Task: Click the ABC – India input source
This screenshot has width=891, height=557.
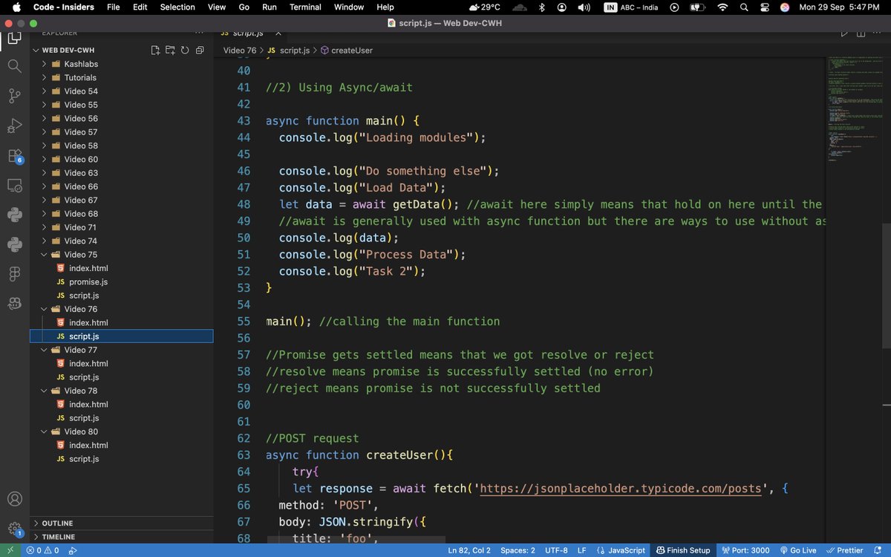Action: pos(631,7)
